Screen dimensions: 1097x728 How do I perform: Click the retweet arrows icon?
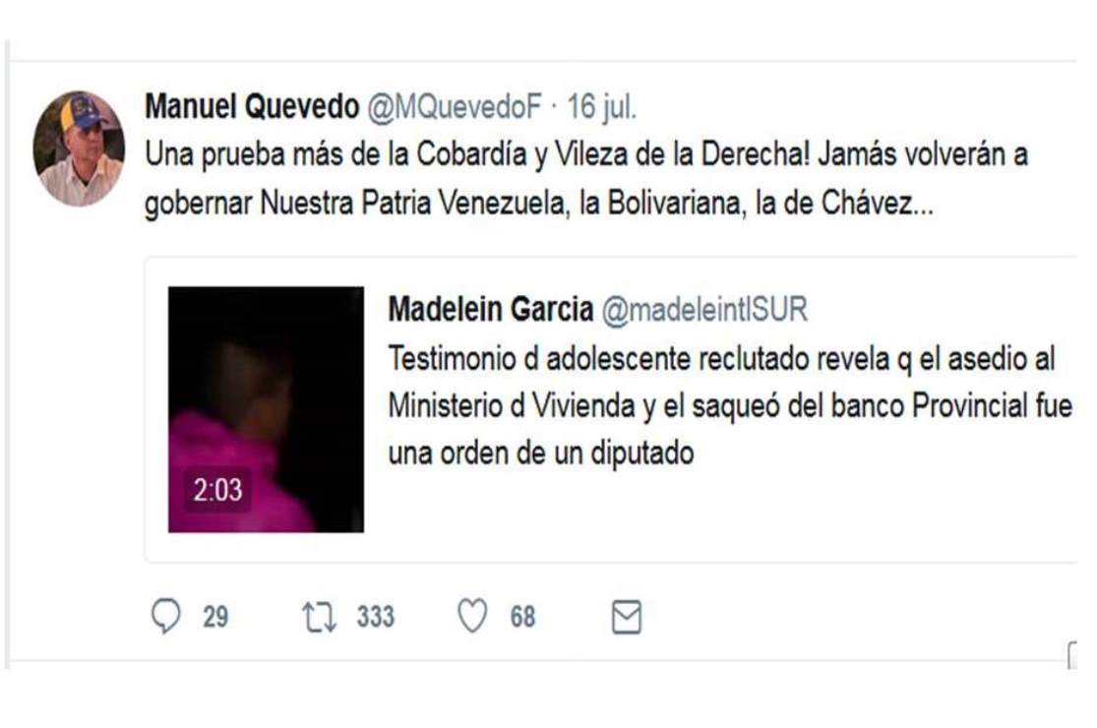tap(319, 618)
